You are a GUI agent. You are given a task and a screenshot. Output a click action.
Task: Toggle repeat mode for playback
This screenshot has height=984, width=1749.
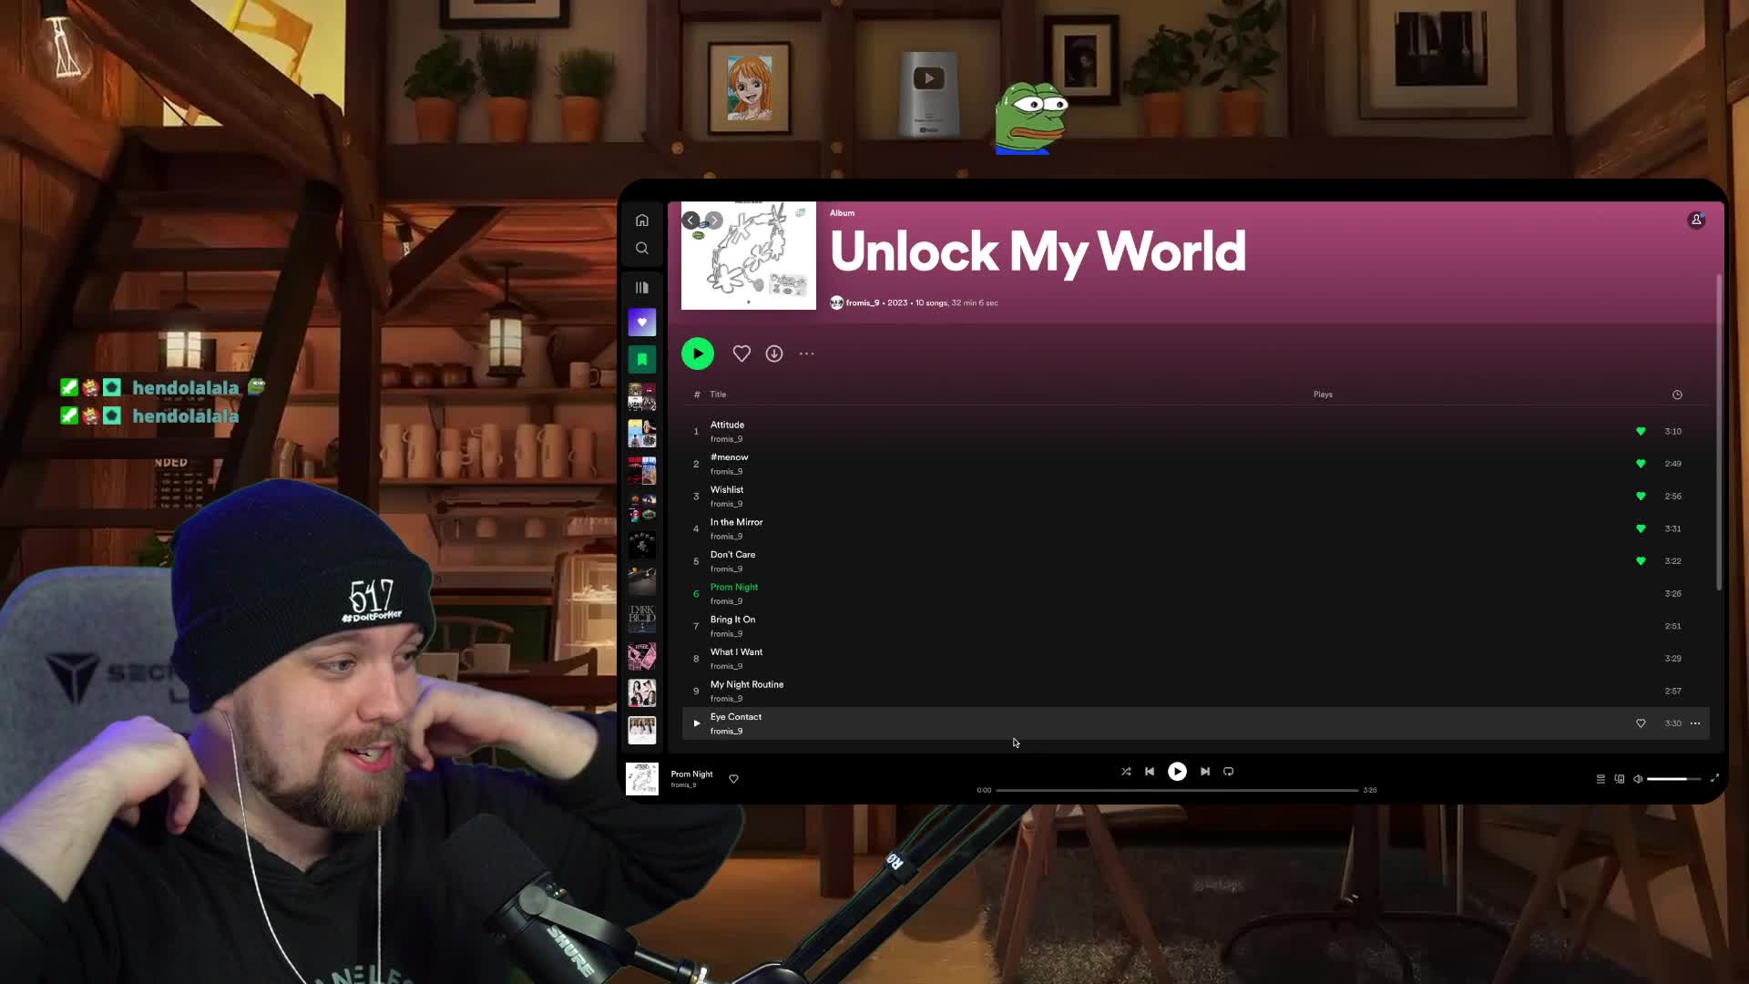click(x=1228, y=771)
